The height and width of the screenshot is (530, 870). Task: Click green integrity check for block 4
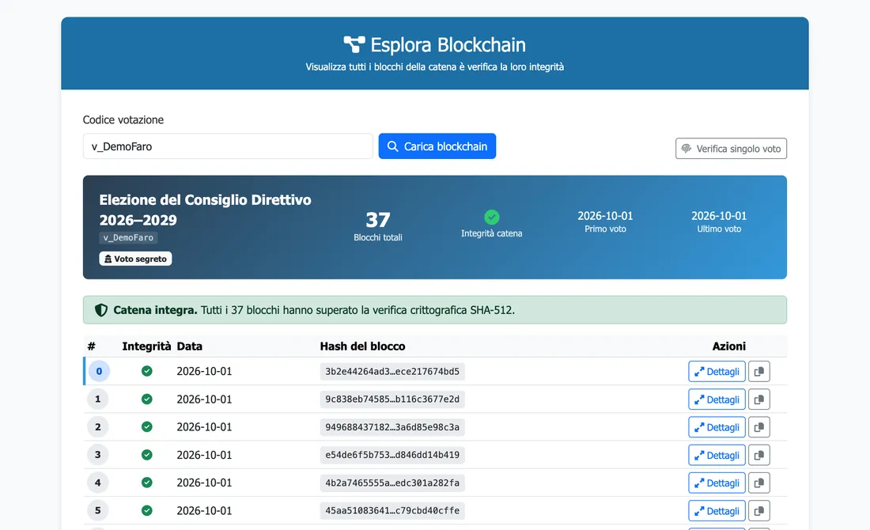146,483
